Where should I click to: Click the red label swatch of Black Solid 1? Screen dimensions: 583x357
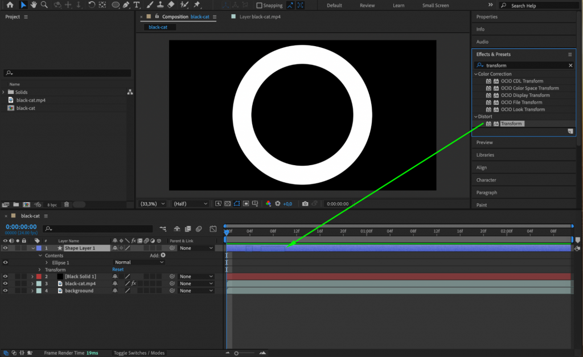point(38,276)
